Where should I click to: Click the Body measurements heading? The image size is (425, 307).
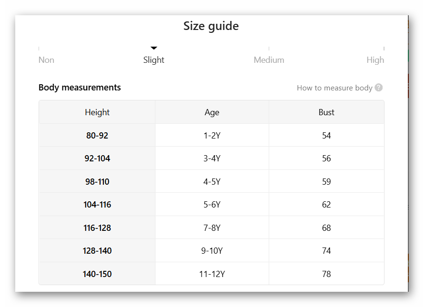pos(80,88)
